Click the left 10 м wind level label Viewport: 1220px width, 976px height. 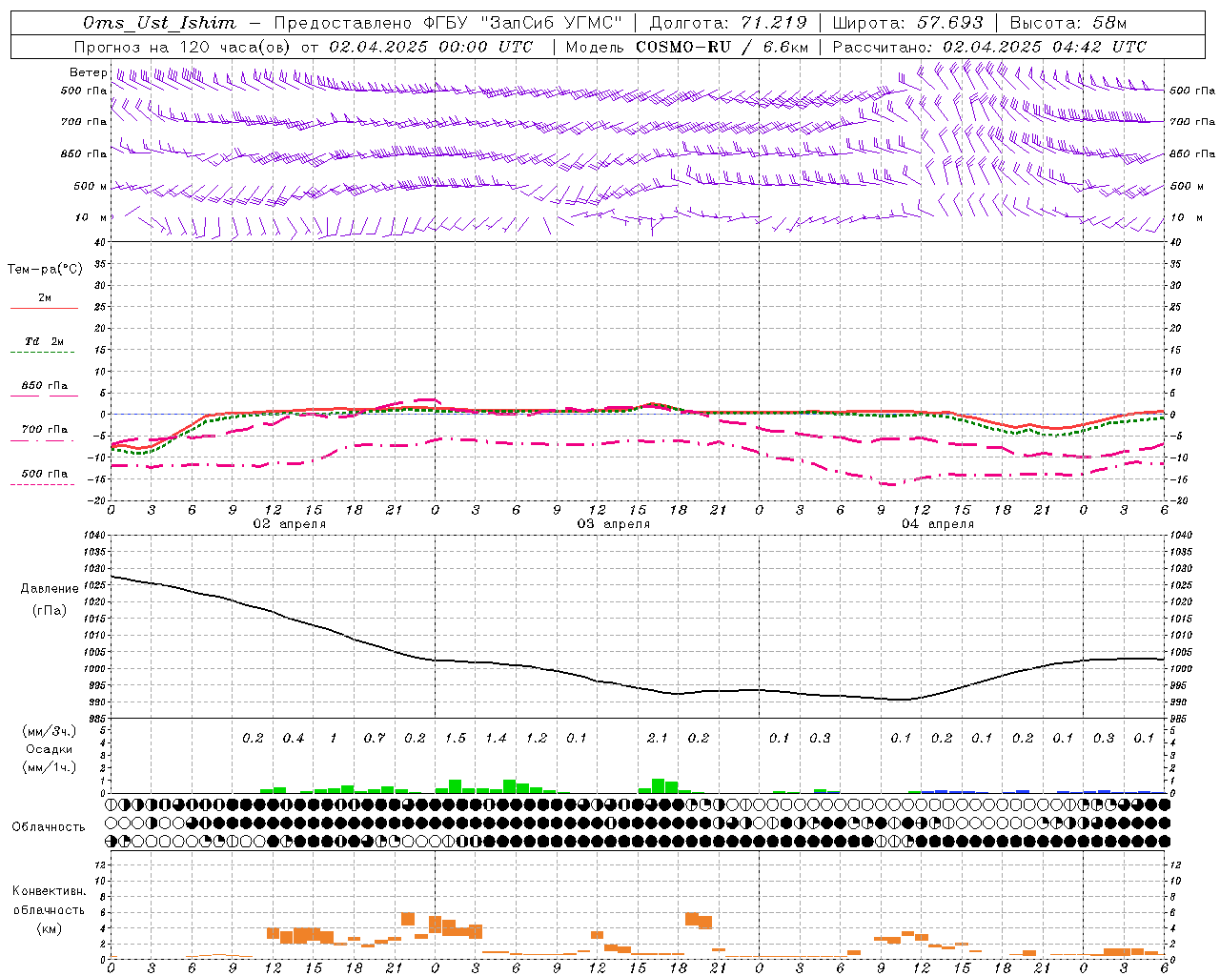91,217
